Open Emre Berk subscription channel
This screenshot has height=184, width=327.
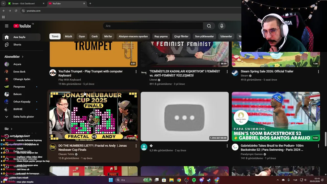click(x=21, y=72)
